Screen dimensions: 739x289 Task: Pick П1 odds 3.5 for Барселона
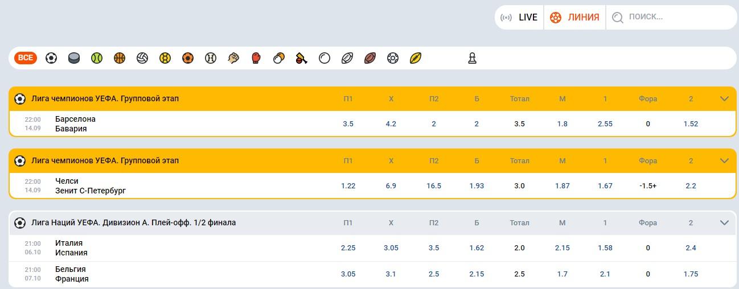point(348,123)
